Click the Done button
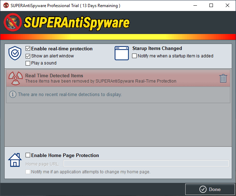This screenshot has height=196, width=236. [210, 189]
